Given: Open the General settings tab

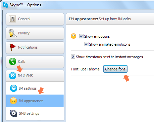Looking at the screenshot, I should pyautogui.click(x=35, y=19).
